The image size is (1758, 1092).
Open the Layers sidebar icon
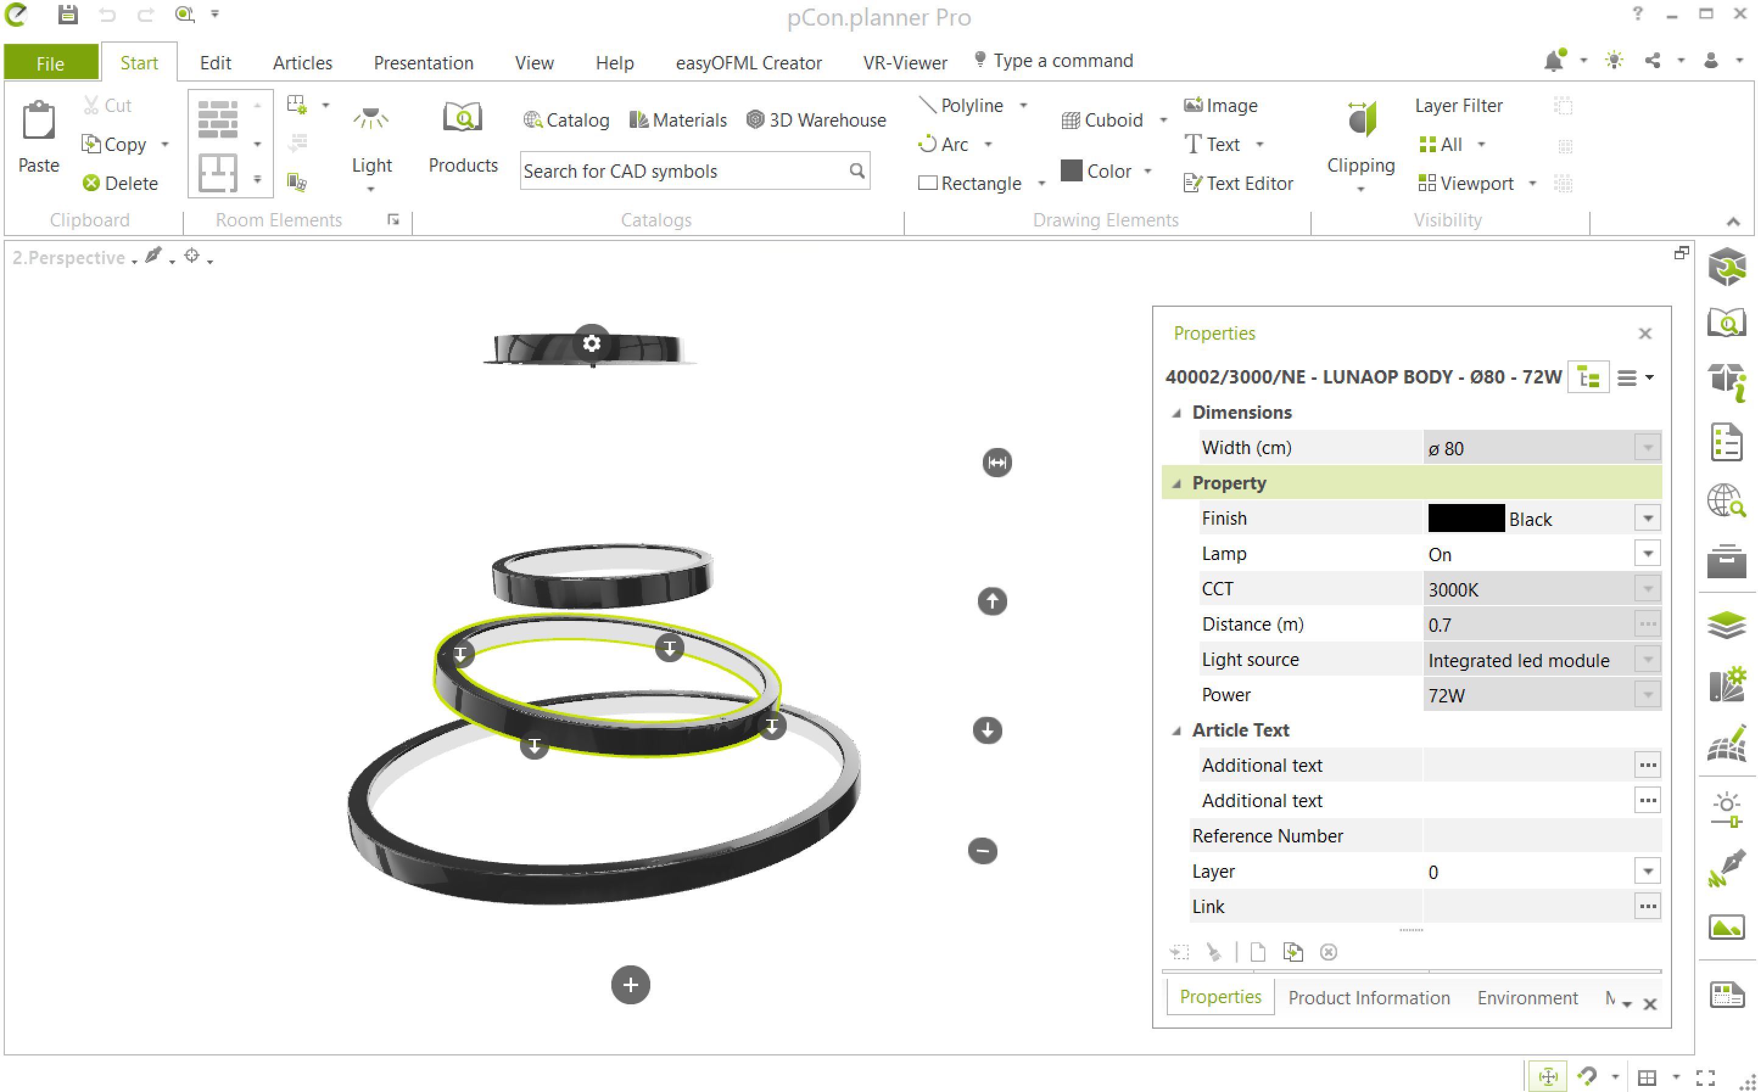tap(1726, 625)
